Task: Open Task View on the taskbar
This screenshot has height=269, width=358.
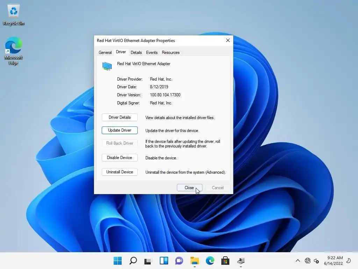Action: [148, 261]
